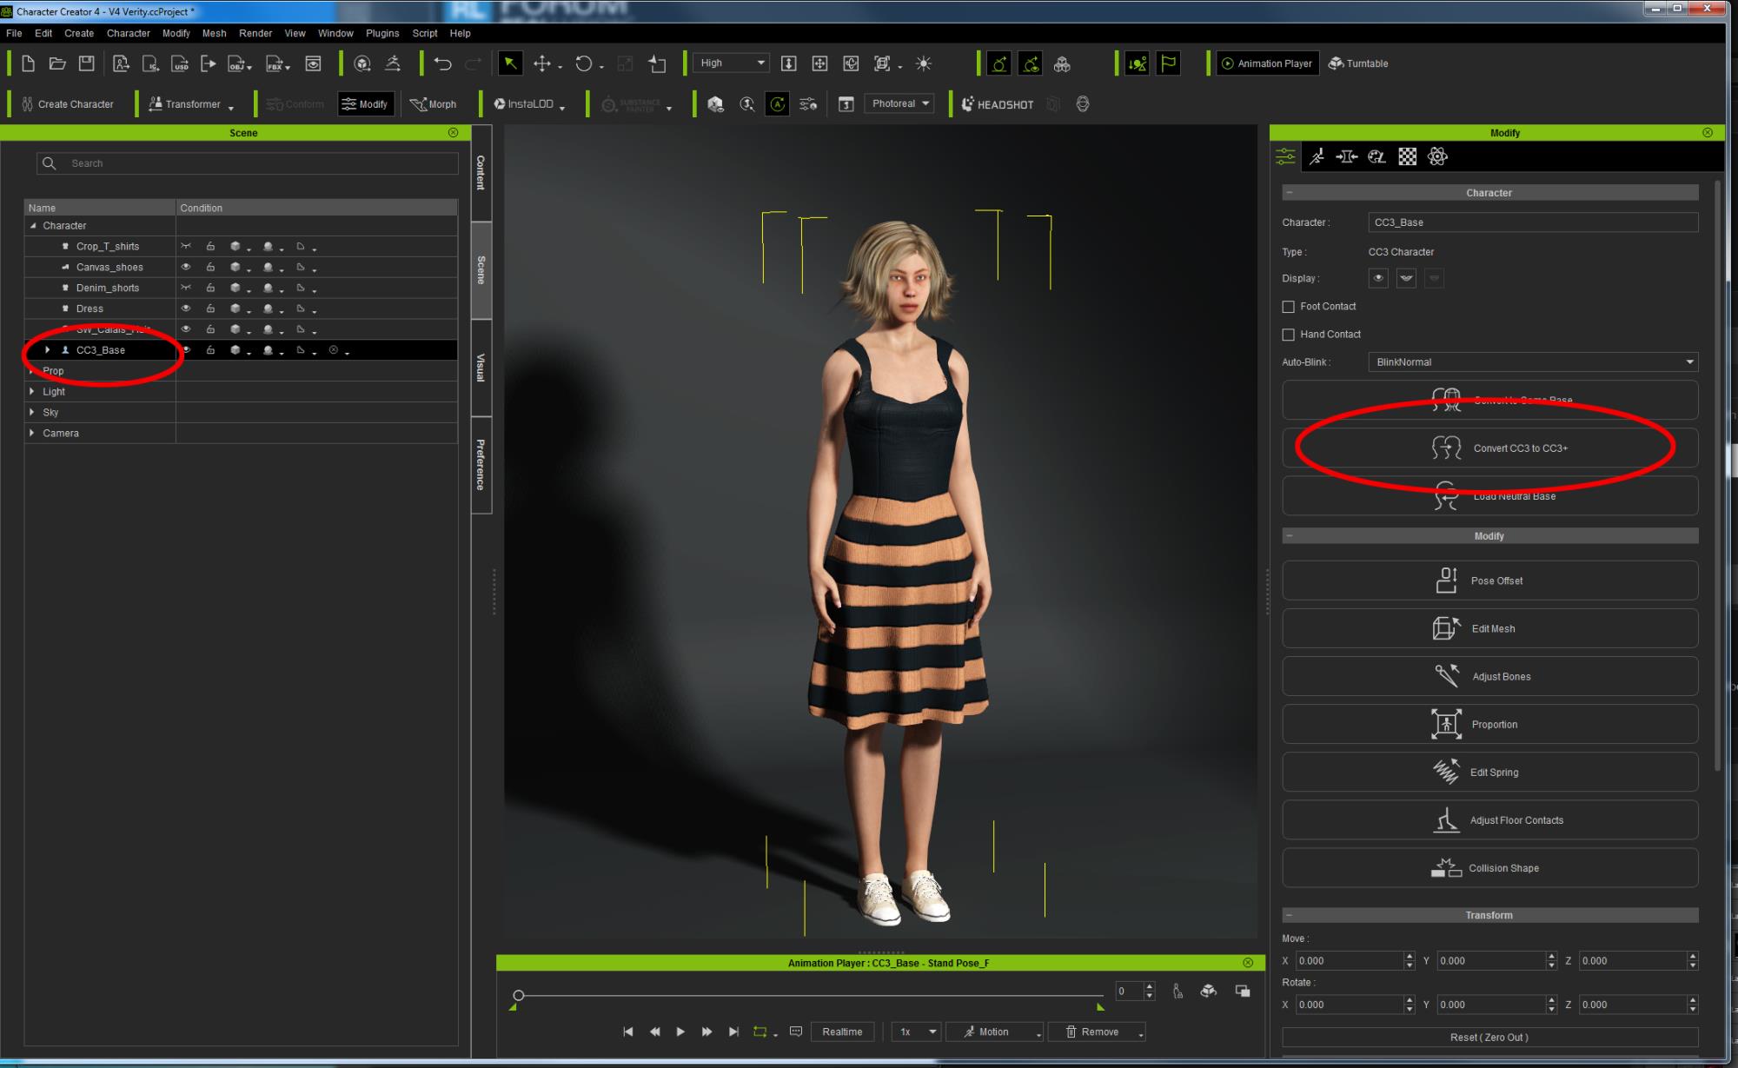The image size is (1738, 1068).
Task: Show hidden Denim_shorts item
Action: pyautogui.click(x=185, y=288)
